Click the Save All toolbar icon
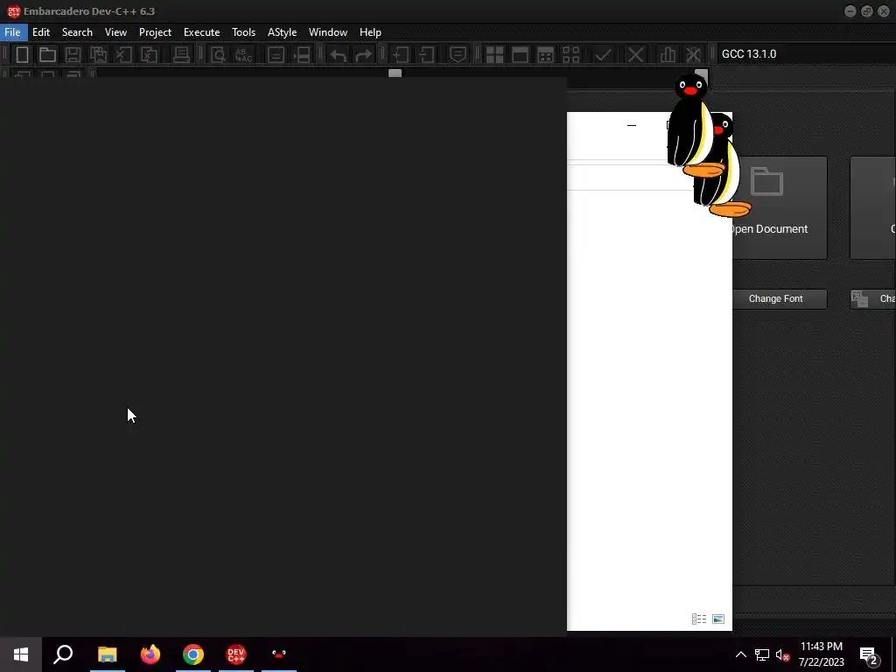Viewport: 896px width, 672px height. (98, 55)
